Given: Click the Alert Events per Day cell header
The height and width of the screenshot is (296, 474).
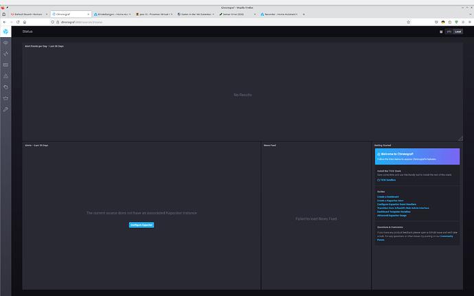Looking at the screenshot, I should 44,46.
